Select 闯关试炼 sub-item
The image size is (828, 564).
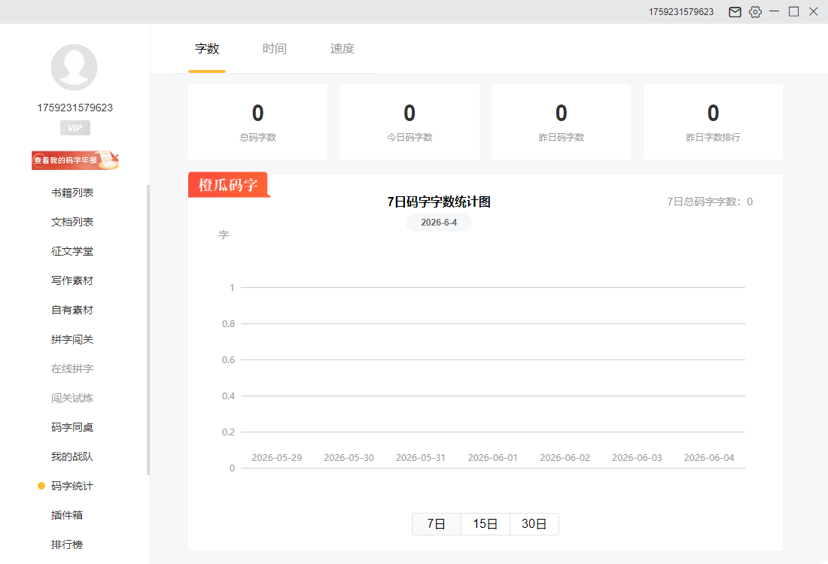(72, 398)
